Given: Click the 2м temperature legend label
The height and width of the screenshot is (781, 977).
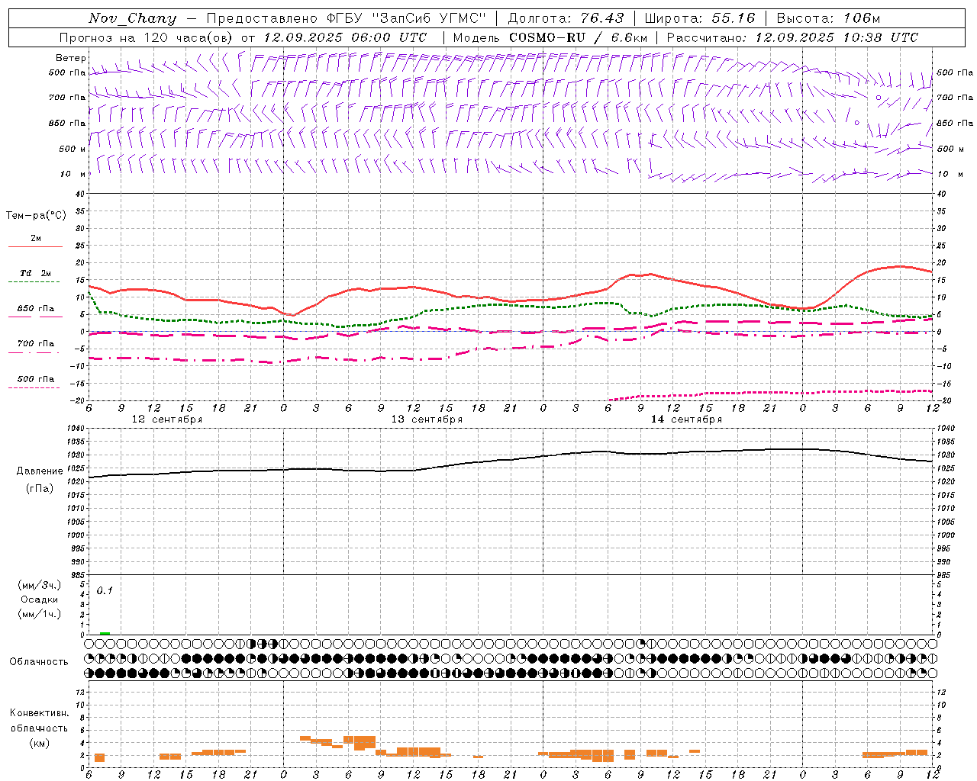Looking at the screenshot, I should pos(36,239).
